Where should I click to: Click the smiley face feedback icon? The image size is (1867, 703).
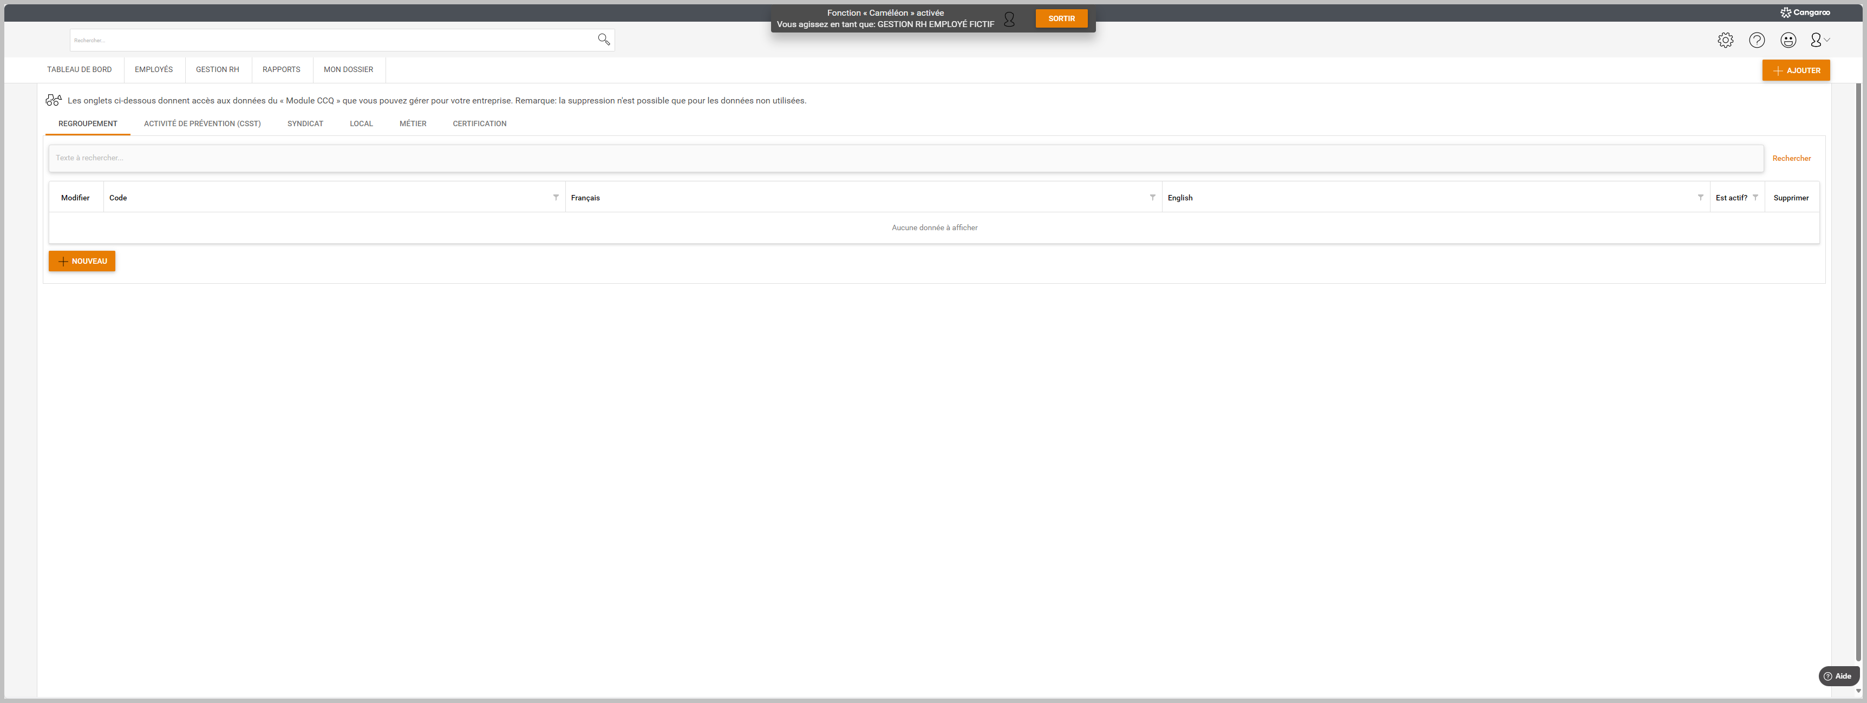click(x=1788, y=41)
